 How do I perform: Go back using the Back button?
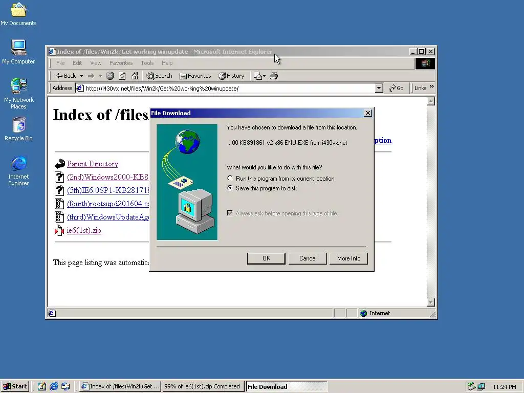[66, 76]
